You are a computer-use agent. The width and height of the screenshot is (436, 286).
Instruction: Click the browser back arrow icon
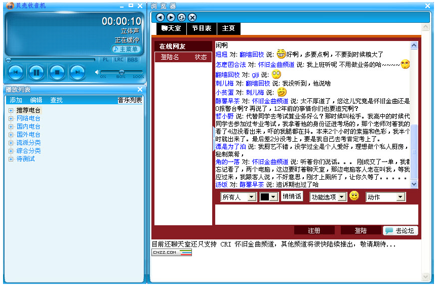tap(161, 17)
